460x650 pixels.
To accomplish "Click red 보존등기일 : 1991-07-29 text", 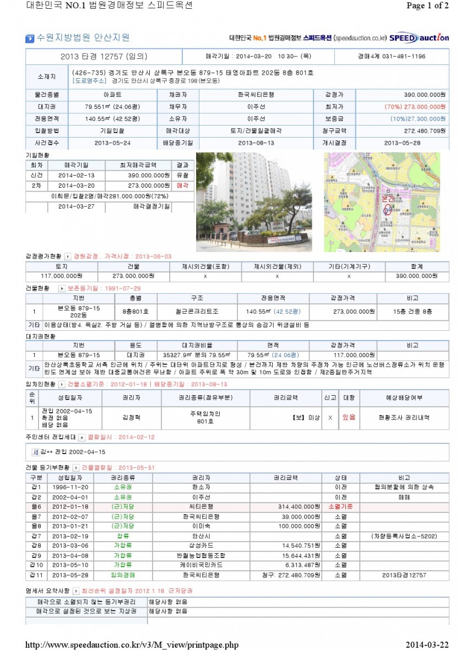I will (104, 288).
